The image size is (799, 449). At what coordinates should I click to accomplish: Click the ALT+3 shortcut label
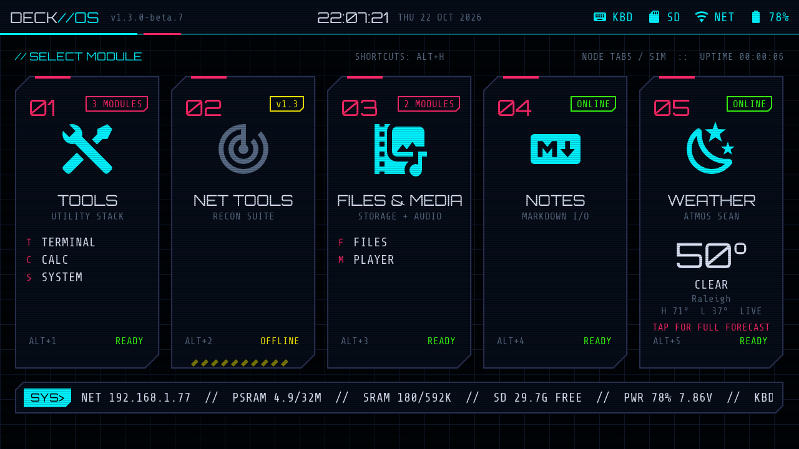point(355,341)
